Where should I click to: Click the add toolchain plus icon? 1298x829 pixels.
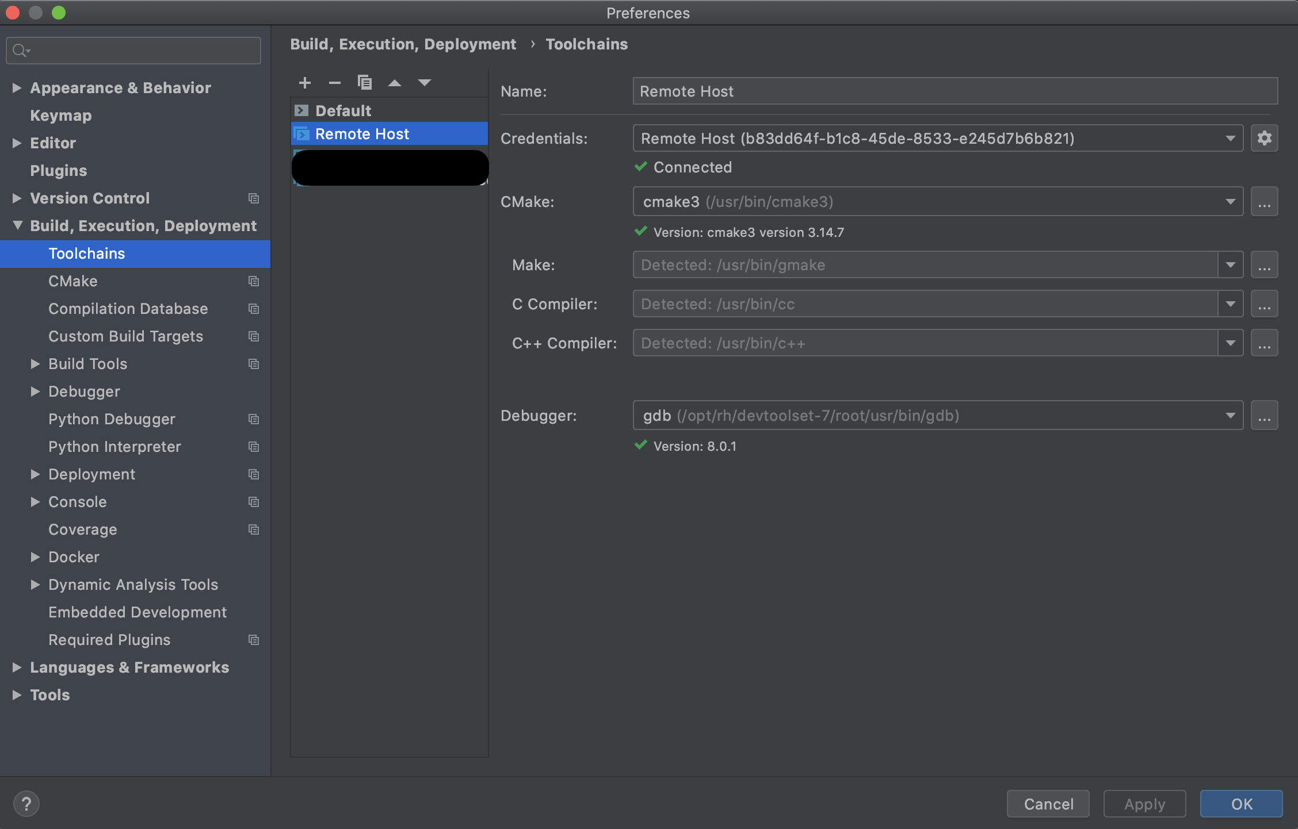point(305,83)
